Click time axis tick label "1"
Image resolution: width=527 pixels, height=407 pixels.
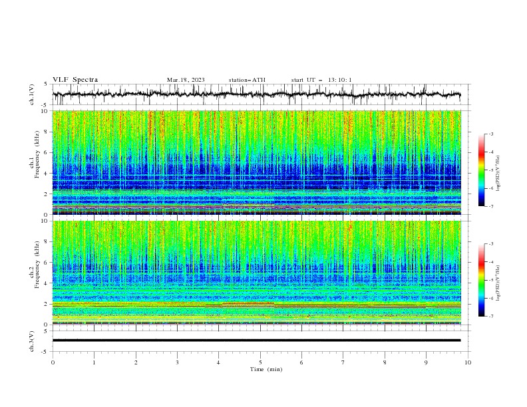pyautogui.click(x=94, y=362)
